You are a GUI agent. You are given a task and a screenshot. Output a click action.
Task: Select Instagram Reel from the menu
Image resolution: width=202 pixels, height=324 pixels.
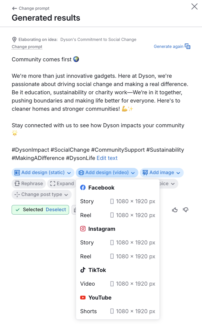click(117, 257)
